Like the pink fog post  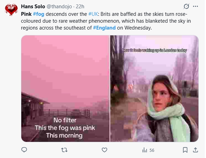104,150
